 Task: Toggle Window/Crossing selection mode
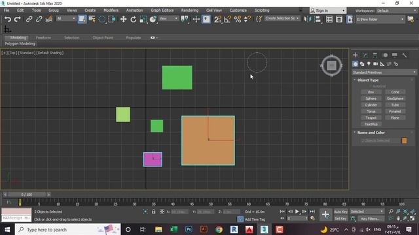pyautogui.click(x=112, y=19)
